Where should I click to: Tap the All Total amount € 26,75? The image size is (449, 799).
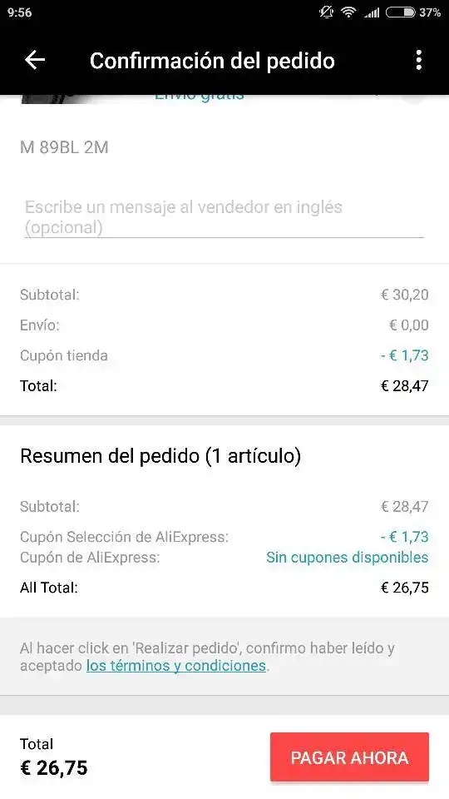pos(405,588)
